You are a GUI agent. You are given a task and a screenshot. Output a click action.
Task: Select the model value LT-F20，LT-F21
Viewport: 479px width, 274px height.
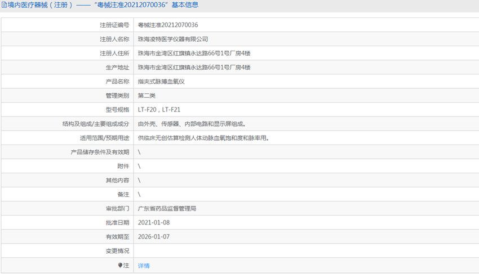[159, 110]
